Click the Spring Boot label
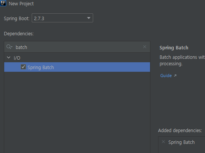 click(x=16, y=19)
